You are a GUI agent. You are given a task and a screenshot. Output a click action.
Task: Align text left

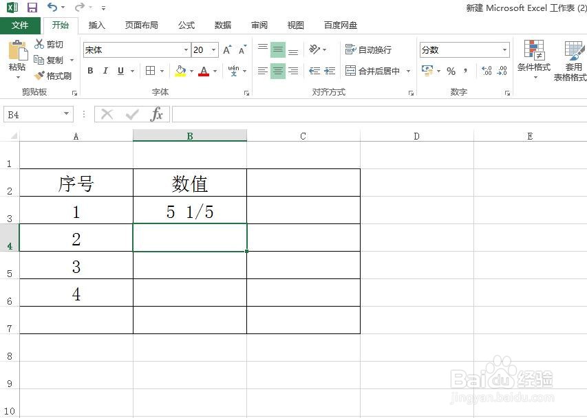[263, 71]
